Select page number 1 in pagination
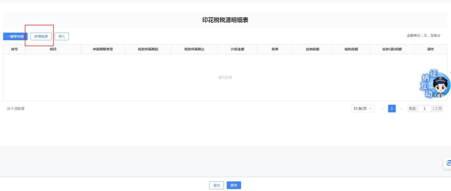 [391, 108]
